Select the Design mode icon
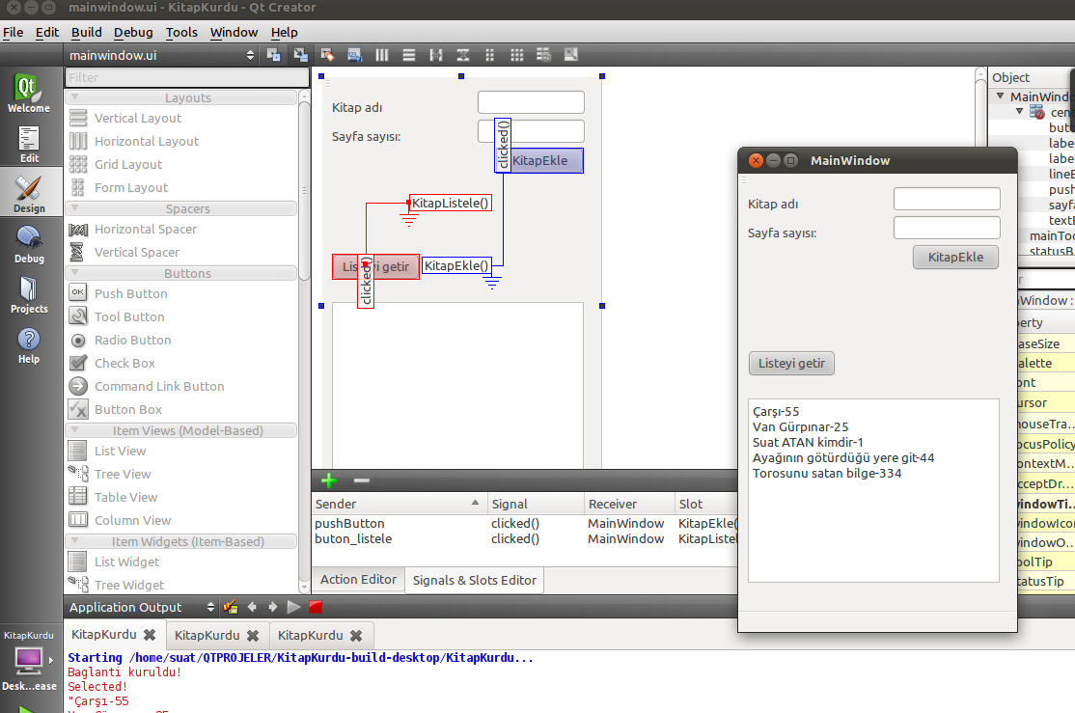The image size is (1075, 713). pyautogui.click(x=29, y=194)
